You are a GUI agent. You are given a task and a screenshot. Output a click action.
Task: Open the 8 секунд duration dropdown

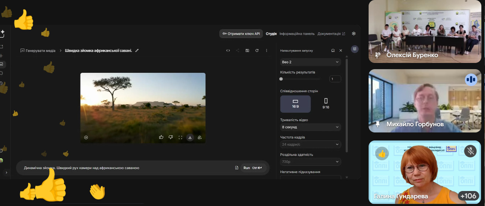pos(310,127)
